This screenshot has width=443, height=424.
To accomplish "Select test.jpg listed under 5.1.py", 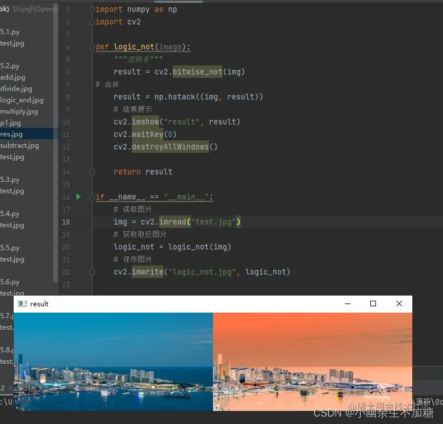I will coord(12,43).
